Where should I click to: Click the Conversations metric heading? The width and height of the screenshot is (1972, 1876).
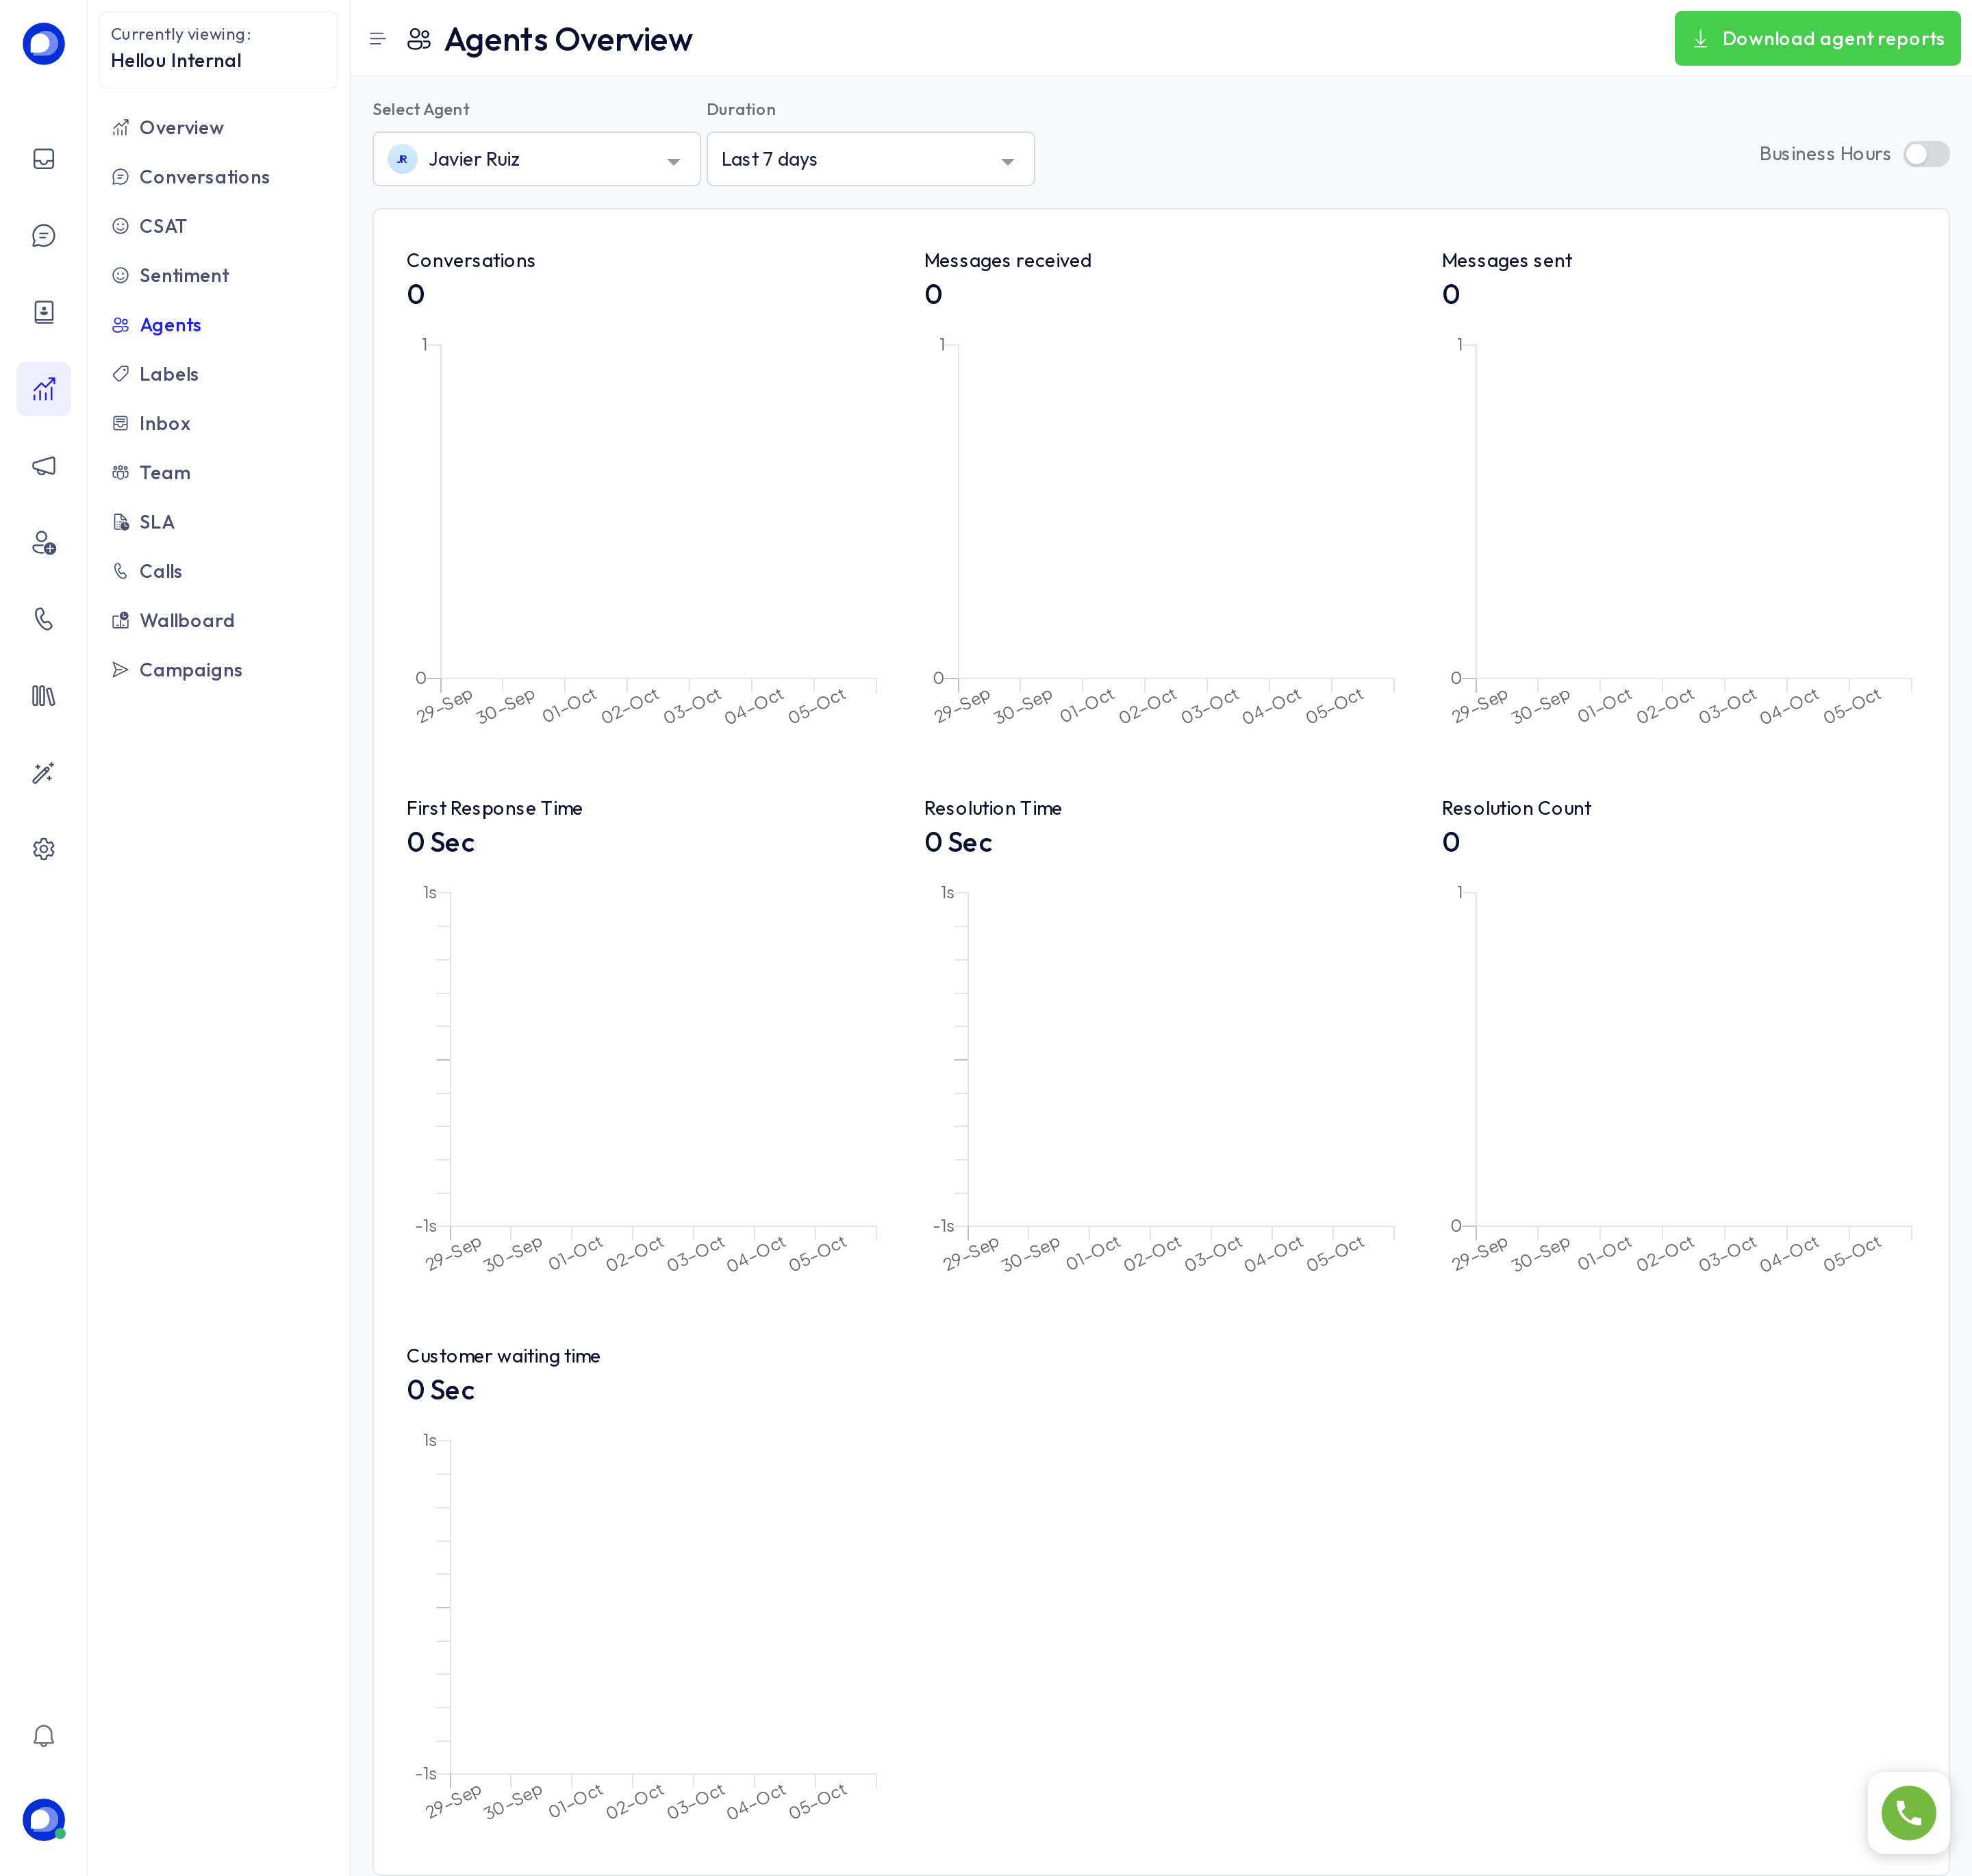click(471, 261)
